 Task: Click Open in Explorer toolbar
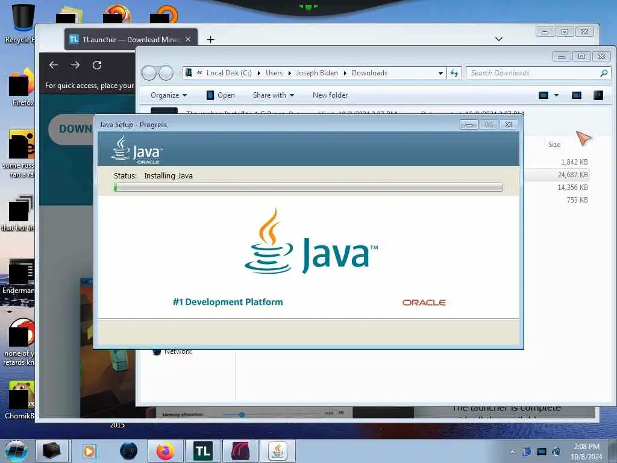[221, 95]
